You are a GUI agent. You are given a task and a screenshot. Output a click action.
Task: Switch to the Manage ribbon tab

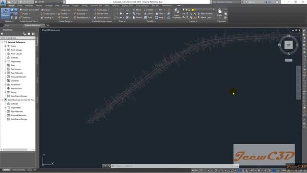66,5
